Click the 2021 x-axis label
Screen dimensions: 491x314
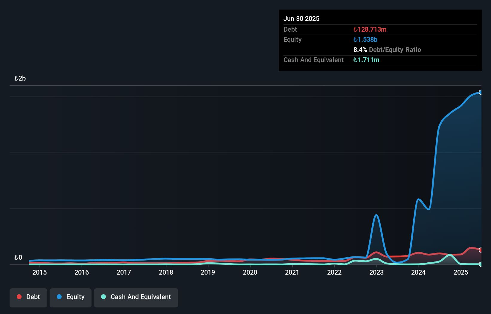292,272
